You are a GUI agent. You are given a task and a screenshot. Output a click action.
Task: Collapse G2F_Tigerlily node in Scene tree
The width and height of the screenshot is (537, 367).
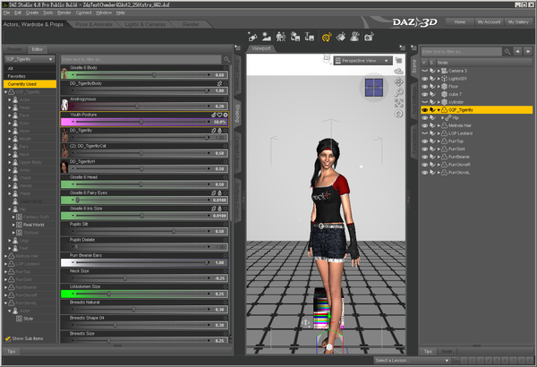[439, 110]
